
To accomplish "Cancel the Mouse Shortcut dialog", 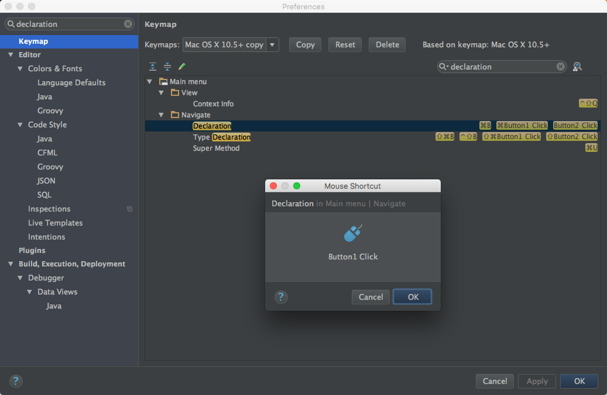I will (x=371, y=297).
